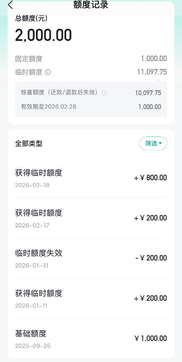
Task: Tap the 额度记录 page title
Action: (91, 5)
